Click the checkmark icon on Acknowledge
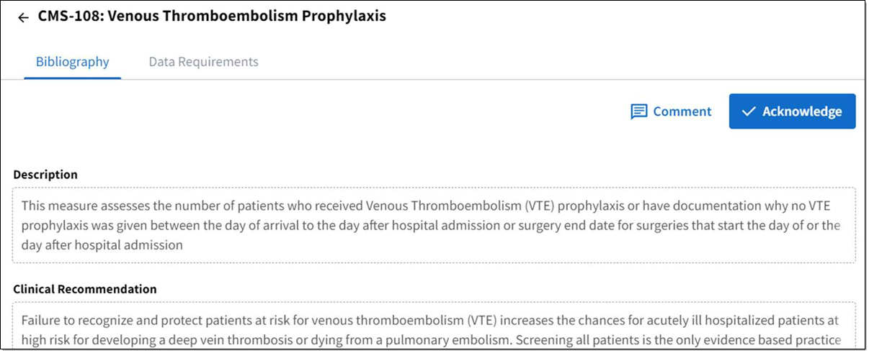Screen dimensions: 869x353 pyautogui.click(x=749, y=111)
